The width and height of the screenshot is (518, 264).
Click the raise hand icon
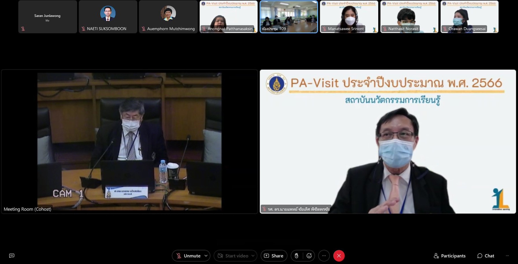click(297, 256)
